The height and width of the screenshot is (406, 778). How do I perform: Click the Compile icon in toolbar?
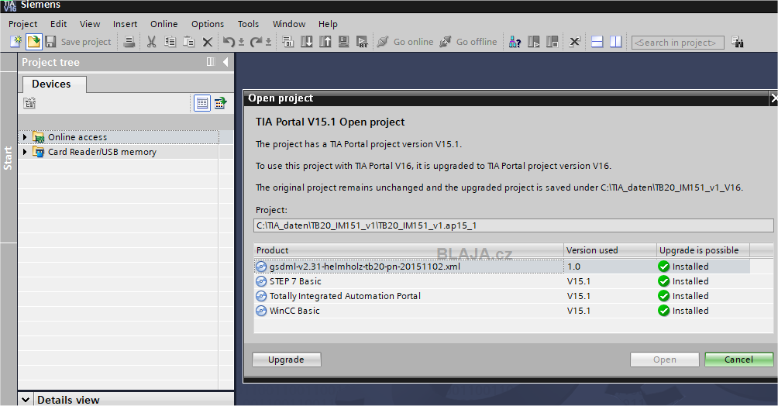tap(287, 42)
